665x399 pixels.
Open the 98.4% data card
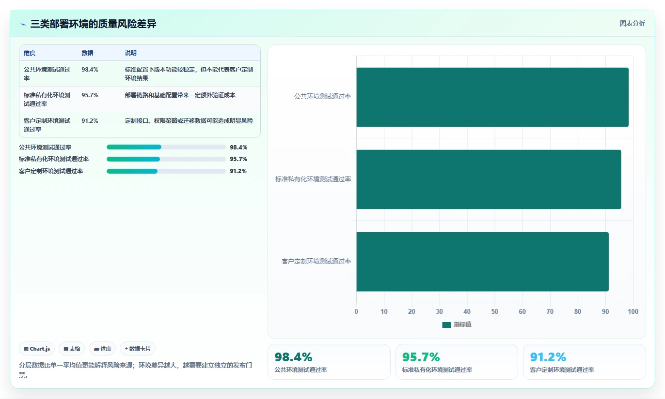coord(329,362)
